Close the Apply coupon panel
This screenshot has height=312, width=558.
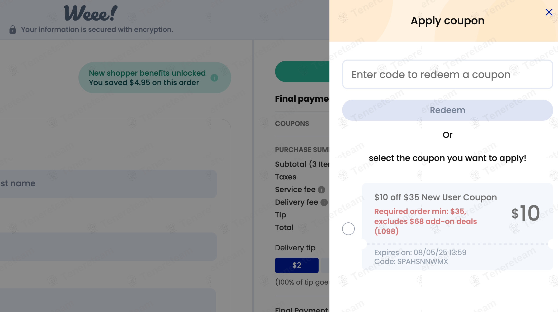[549, 12]
